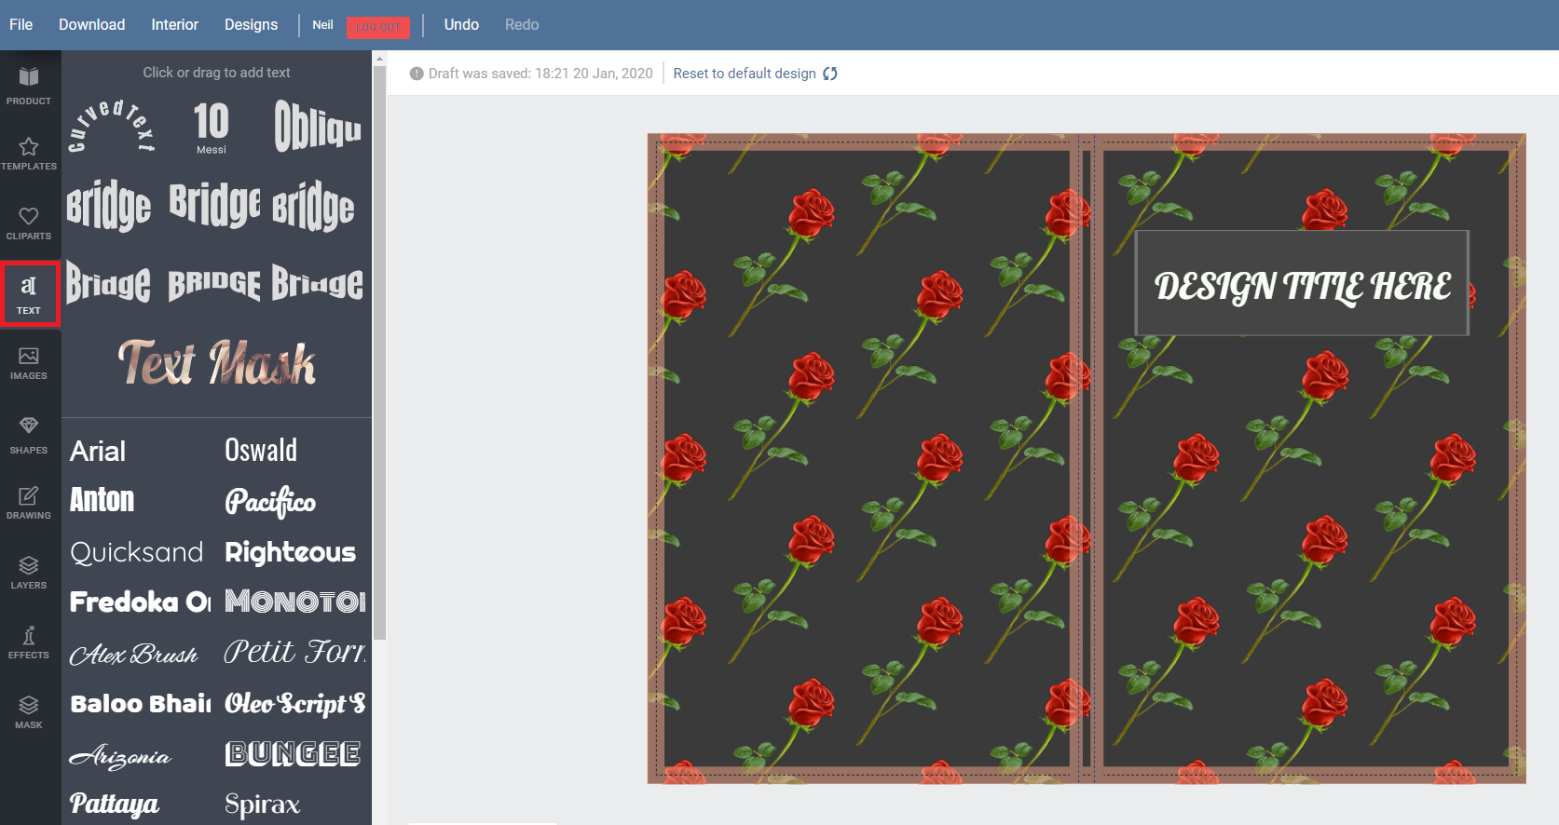Image resolution: width=1559 pixels, height=825 pixels.
Task: Select the DESIGN TITLE HERE text box
Action: 1302,284
